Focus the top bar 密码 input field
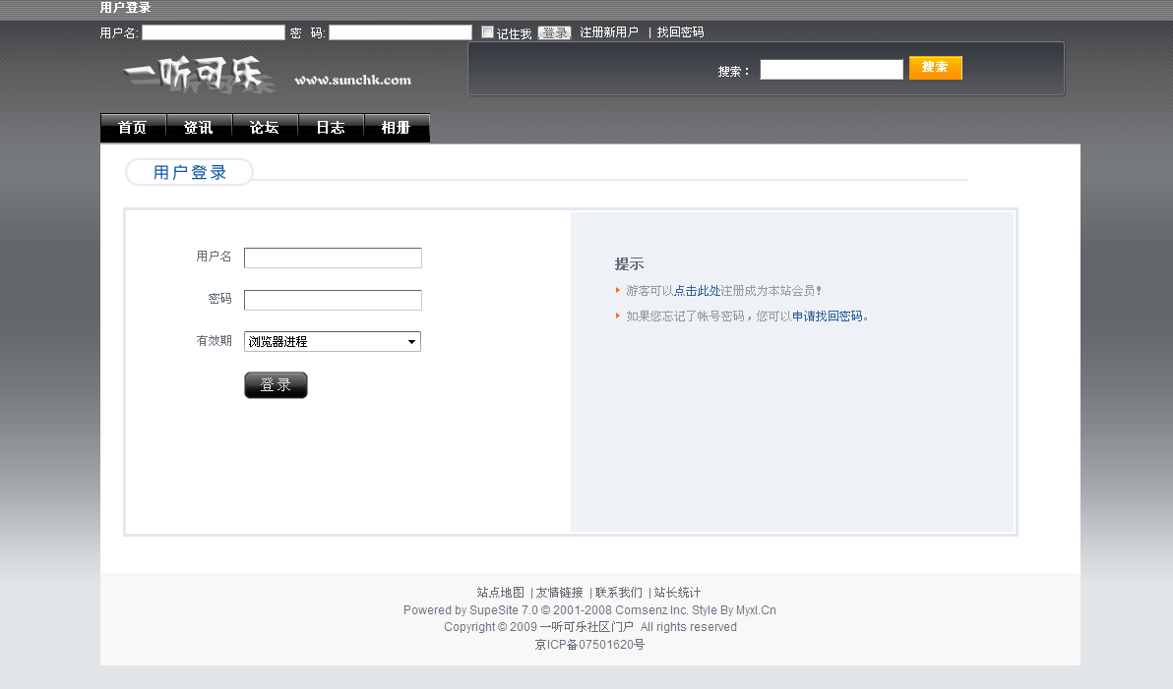This screenshot has width=1173, height=689. point(401,32)
